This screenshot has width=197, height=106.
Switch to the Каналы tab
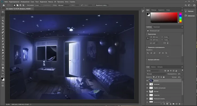click(153, 67)
